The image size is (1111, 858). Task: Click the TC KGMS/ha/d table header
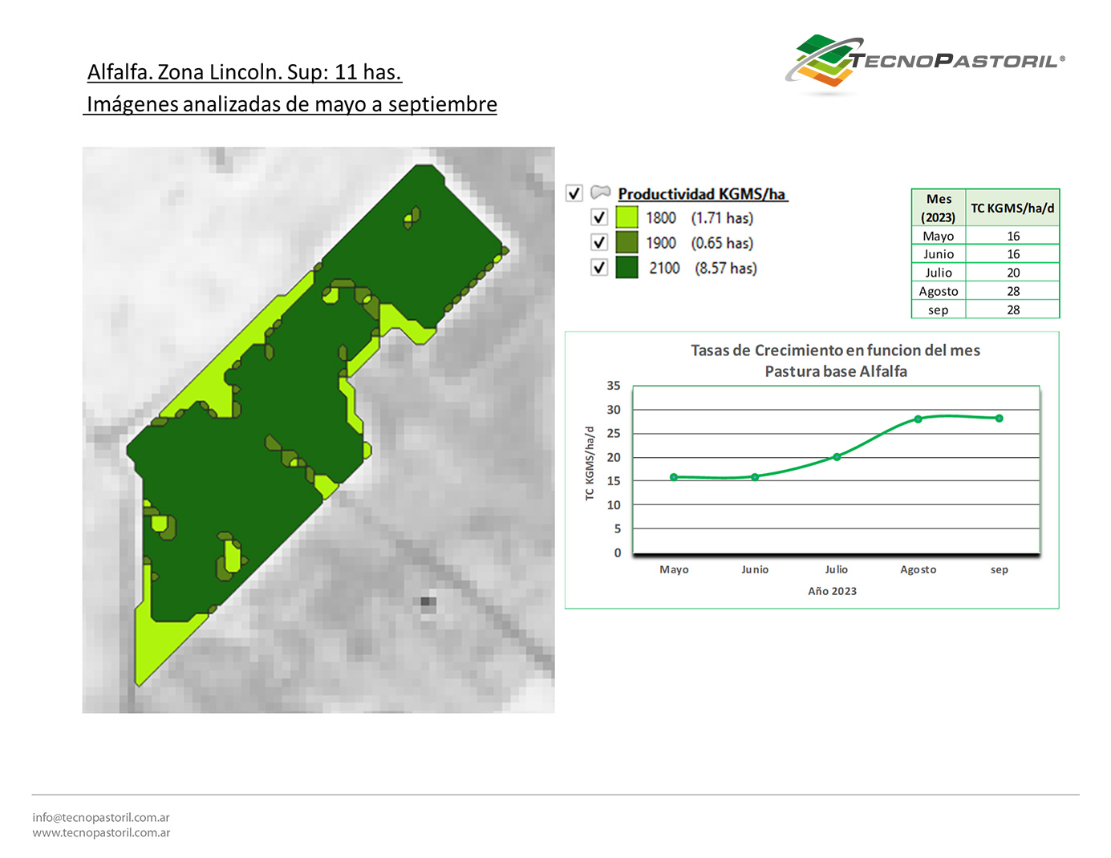pyautogui.click(x=1012, y=208)
